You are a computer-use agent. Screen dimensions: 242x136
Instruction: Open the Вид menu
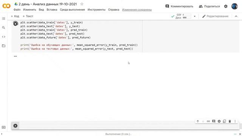pyautogui.click(x=41, y=9)
